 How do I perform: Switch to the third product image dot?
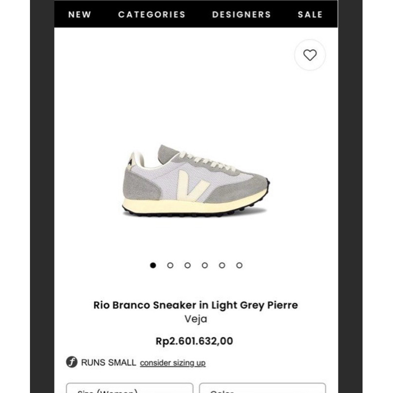click(x=188, y=265)
